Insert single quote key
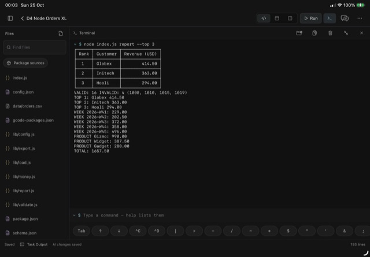Viewport: 370px width, 257px height. tap(325, 231)
